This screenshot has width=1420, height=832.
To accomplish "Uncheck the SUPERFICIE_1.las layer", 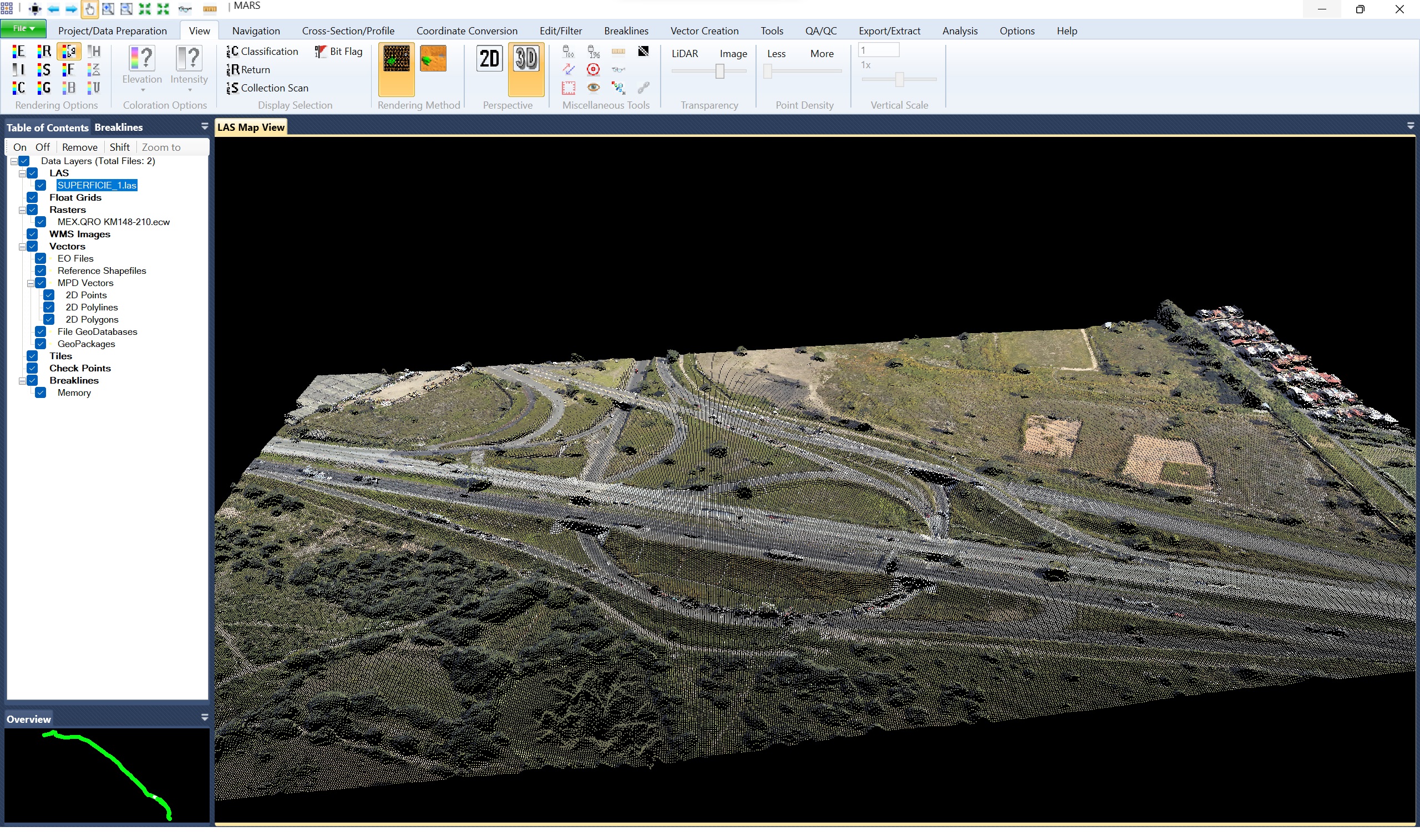I will coord(41,185).
